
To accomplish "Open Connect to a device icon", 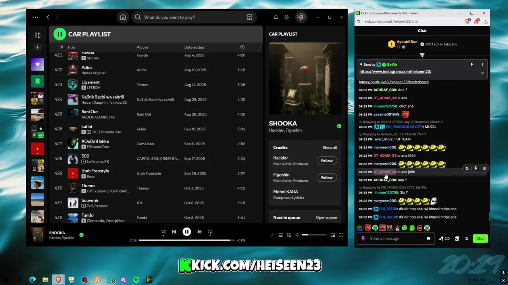I will (x=289, y=235).
